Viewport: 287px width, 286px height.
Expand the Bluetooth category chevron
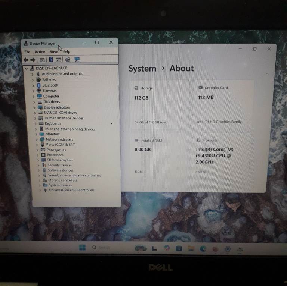(x=33, y=85)
